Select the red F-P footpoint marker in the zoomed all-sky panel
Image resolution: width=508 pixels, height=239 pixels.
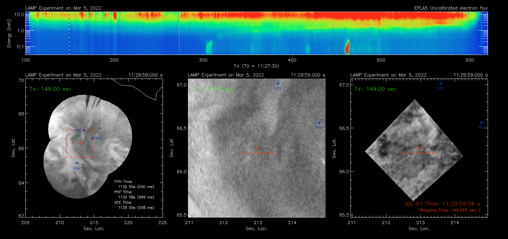[256, 148]
